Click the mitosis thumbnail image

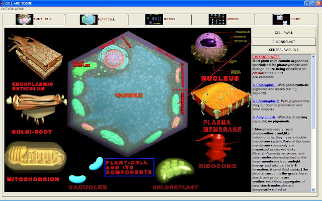[x=154, y=19]
